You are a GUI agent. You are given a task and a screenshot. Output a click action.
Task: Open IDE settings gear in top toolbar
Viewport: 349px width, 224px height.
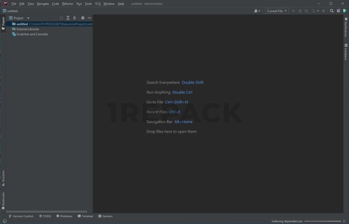click(x=338, y=11)
